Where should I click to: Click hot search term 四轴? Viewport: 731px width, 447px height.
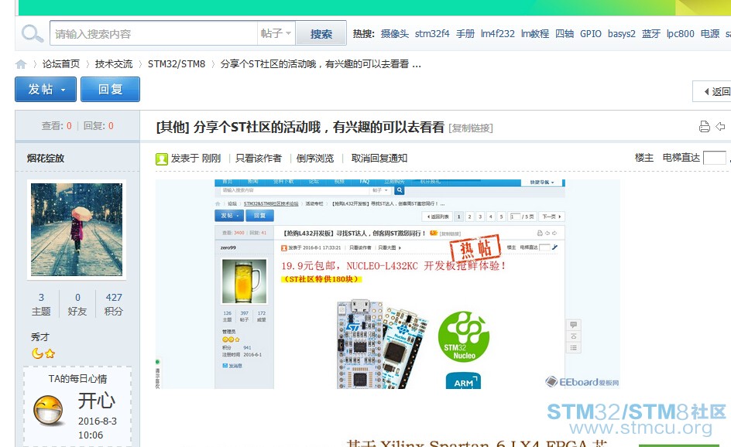coord(565,33)
